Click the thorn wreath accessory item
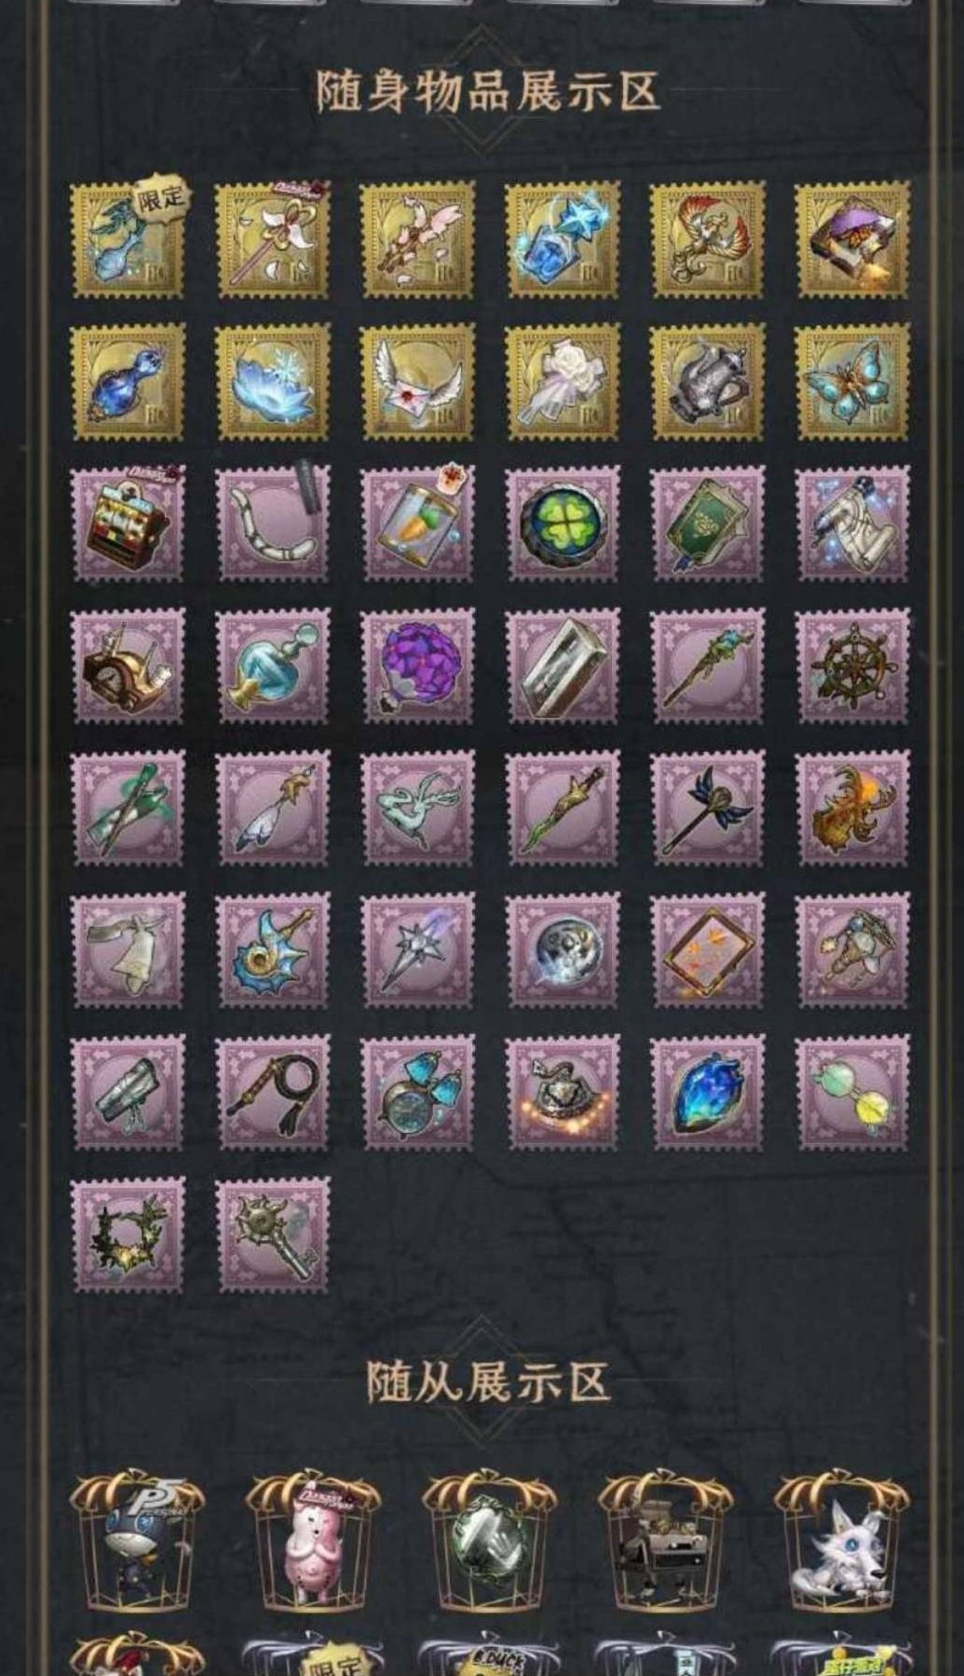 (x=129, y=1235)
